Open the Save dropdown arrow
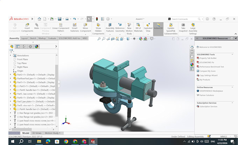Image resolution: width=238 pixels, height=145 pixels. [63, 19]
